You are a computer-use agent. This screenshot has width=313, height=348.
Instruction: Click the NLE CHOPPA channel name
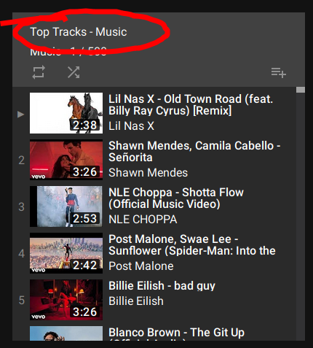tap(143, 220)
